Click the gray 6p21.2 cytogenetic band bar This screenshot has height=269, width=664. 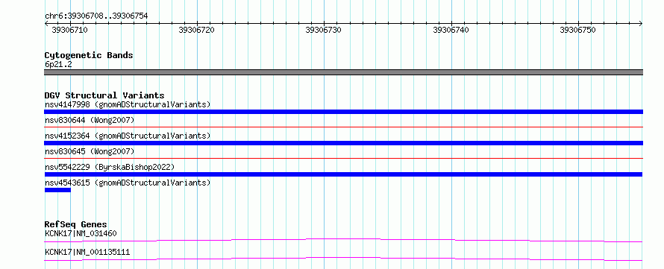click(343, 72)
